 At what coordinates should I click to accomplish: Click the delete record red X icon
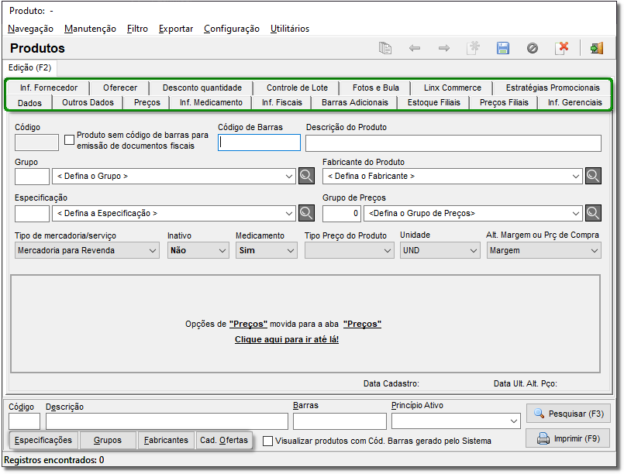563,48
